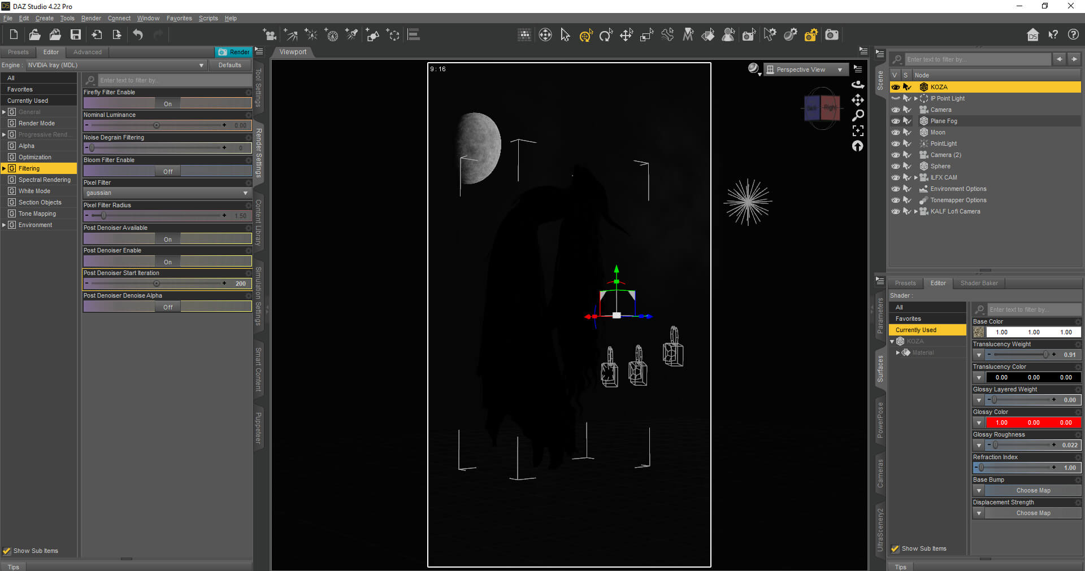Click Choose Map for Displacement Strength
Screen dimensions: 1085x571
coord(1033,513)
